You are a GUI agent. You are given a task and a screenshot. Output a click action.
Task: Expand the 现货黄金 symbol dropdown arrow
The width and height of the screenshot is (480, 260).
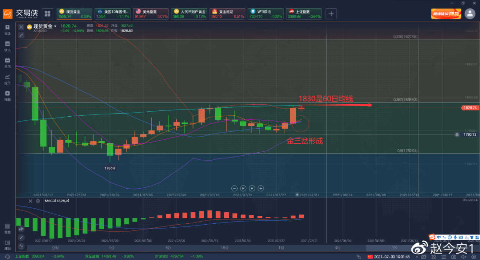(x=55, y=26)
